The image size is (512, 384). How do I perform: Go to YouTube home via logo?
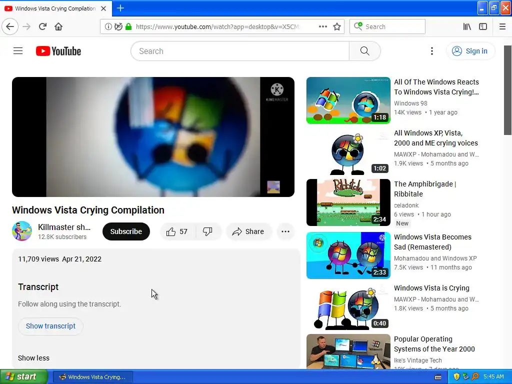click(58, 51)
